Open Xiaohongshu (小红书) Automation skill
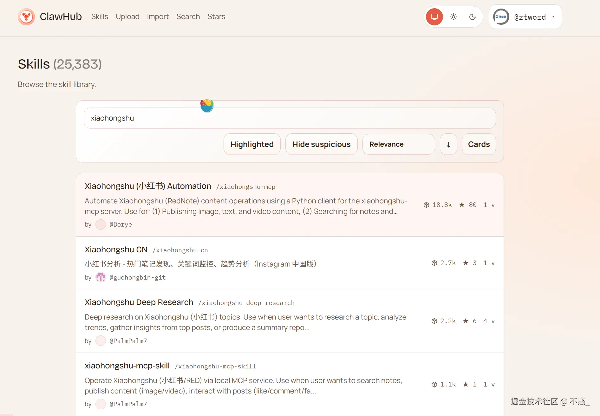This screenshot has height=416, width=600. tap(148, 186)
